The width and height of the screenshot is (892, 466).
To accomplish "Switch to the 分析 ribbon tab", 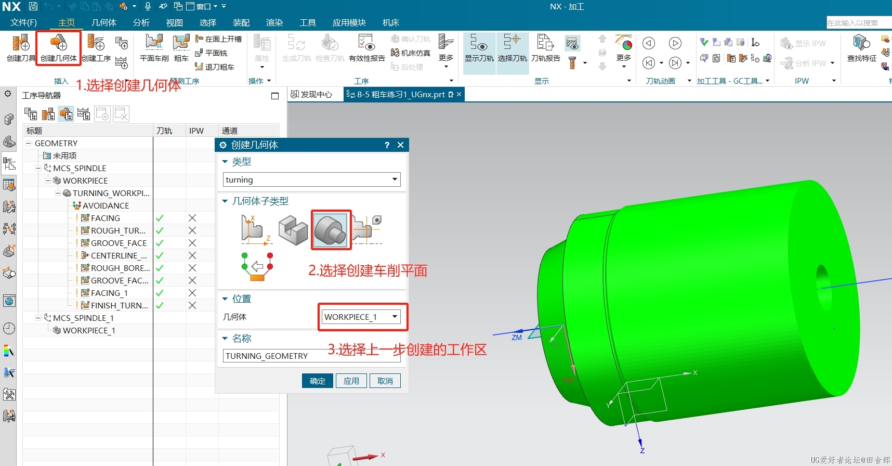I will 141,22.
